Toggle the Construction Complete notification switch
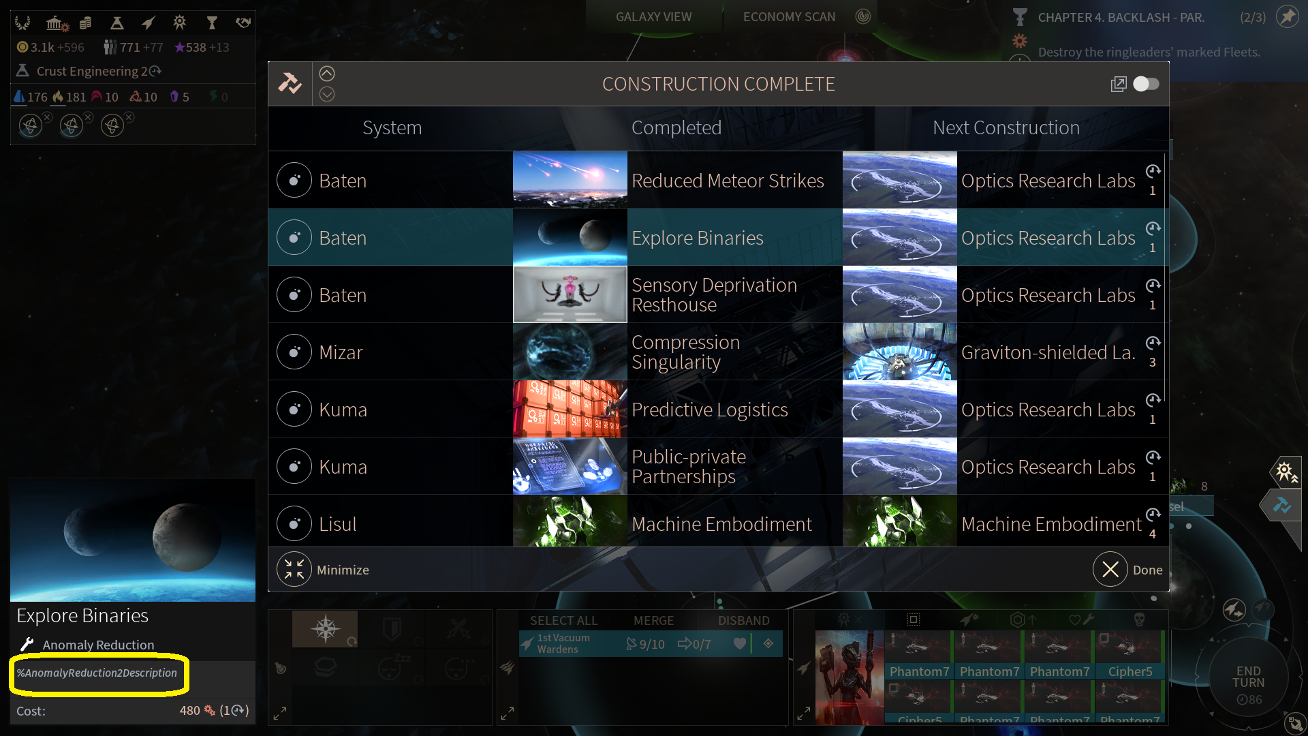Image resolution: width=1308 pixels, height=736 pixels. point(1146,84)
